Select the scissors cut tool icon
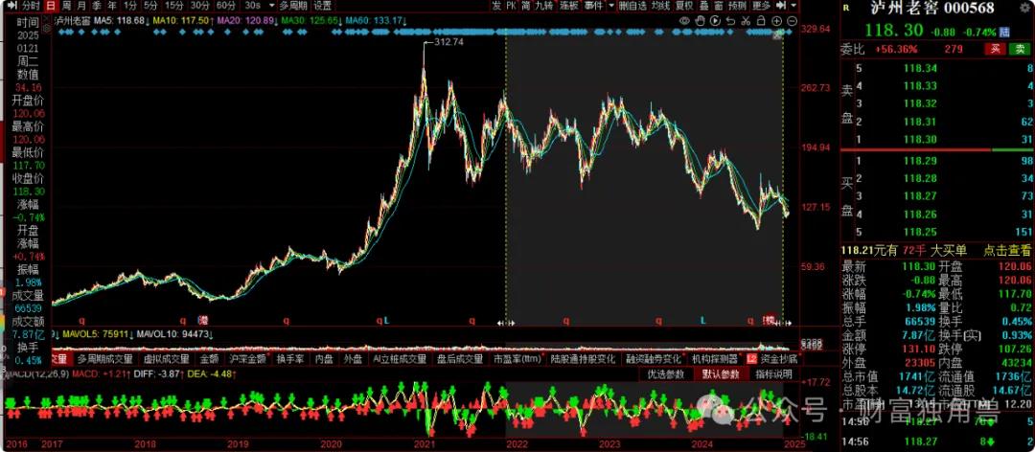 [x=746, y=20]
